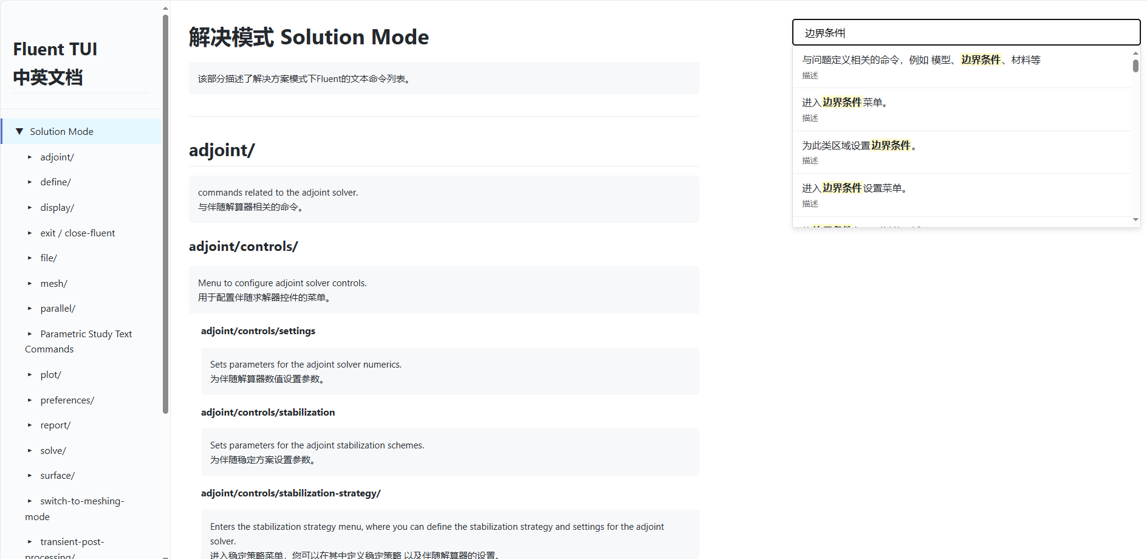Click text 为伴随稳定方案设置参数
Image resolution: width=1147 pixels, height=559 pixels.
point(263,460)
